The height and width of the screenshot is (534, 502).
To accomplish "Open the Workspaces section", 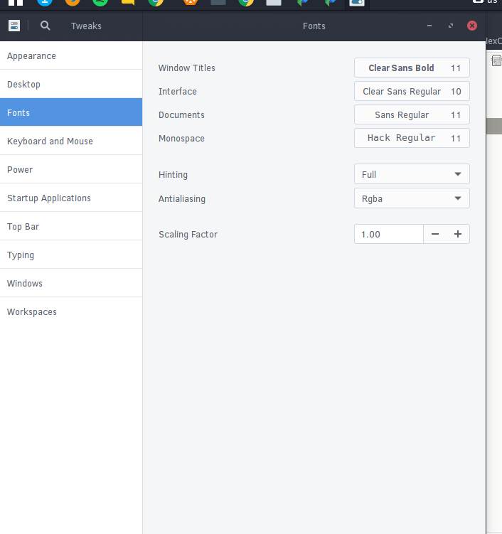I will point(71,311).
